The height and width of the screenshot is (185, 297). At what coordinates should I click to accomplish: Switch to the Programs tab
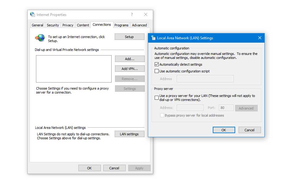click(121, 25)
